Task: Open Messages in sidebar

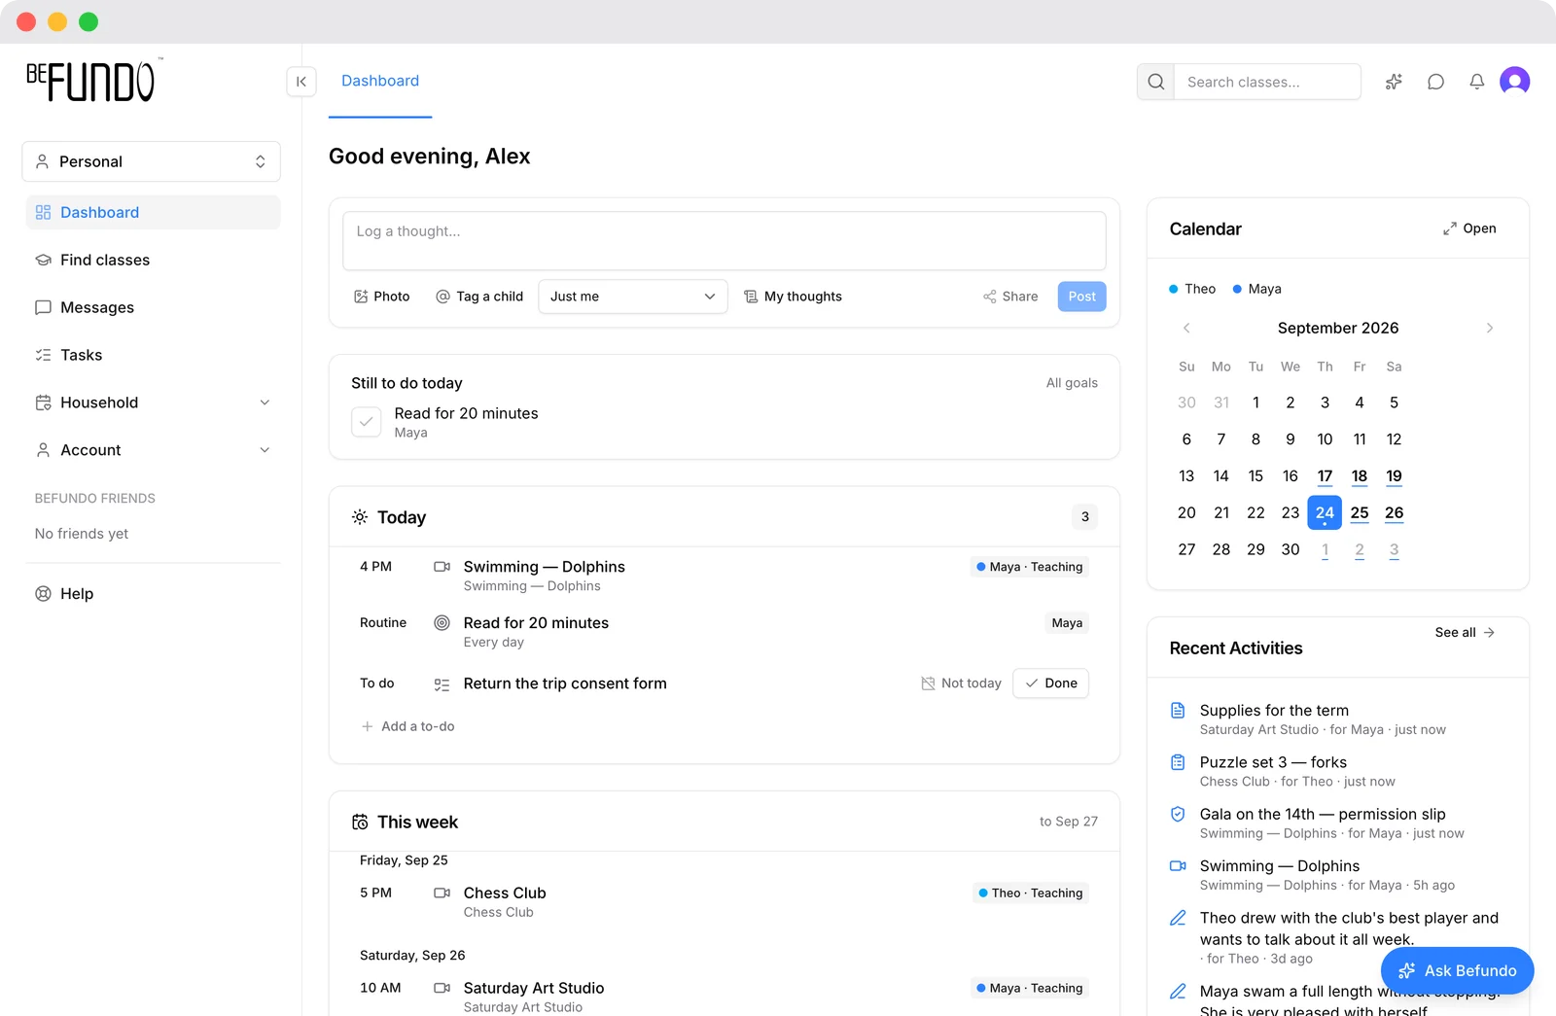Action: [x=153, y=307]
